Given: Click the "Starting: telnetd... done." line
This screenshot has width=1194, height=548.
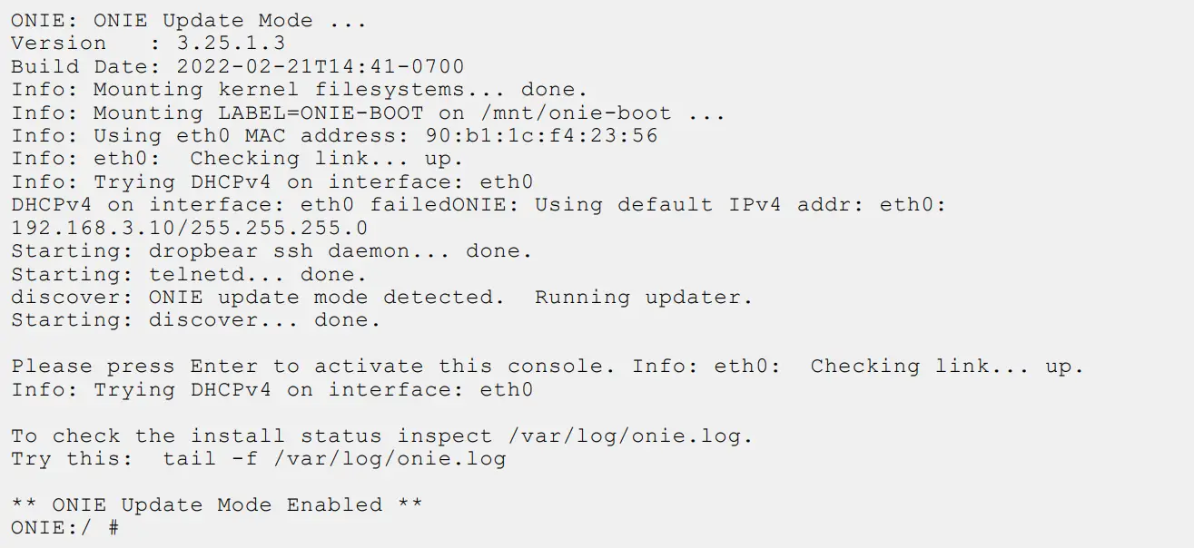Looking at the screenshot, I should pyautogui.click(x=189, y=274).
